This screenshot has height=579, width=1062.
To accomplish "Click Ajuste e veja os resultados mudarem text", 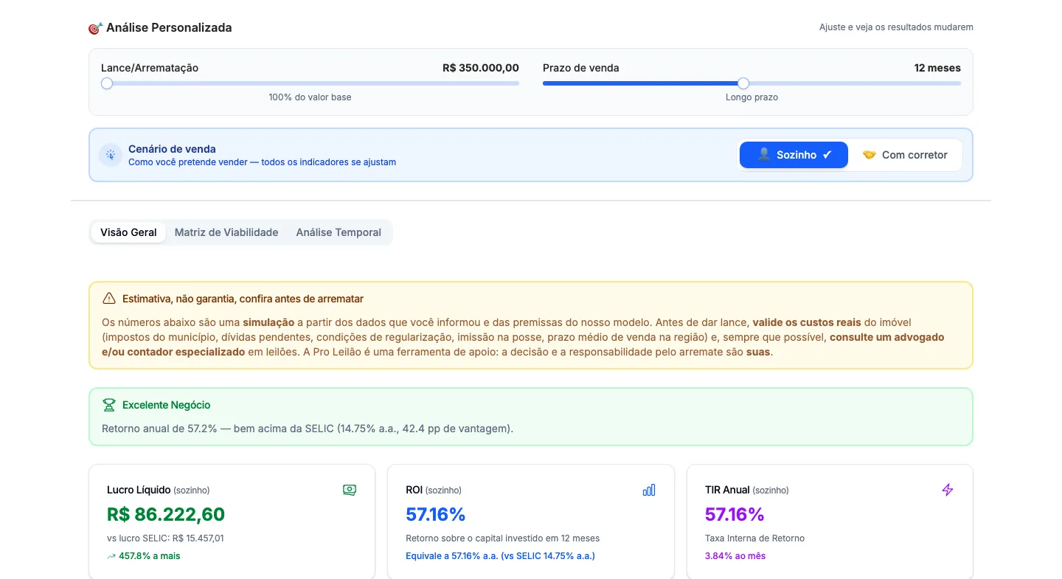I will 896,27.
